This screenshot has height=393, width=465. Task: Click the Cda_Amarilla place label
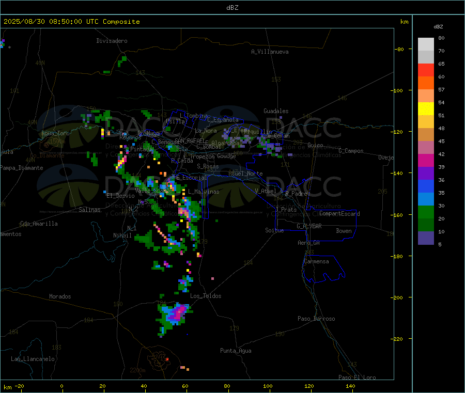pos(39,224)
